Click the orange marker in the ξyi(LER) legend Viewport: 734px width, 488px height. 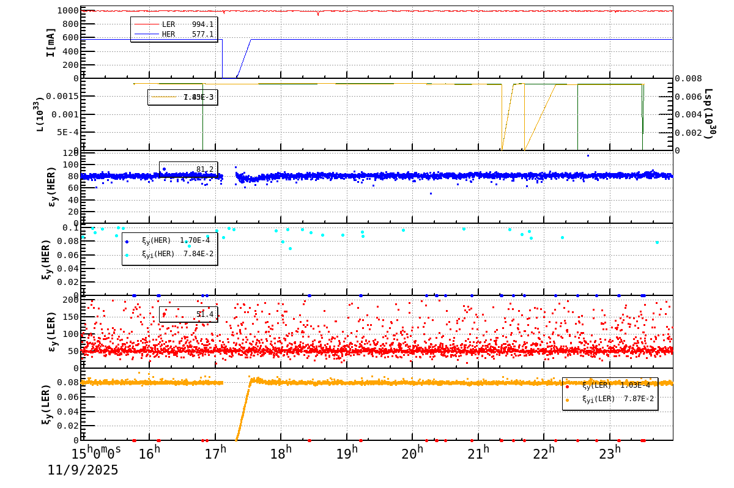567,400
